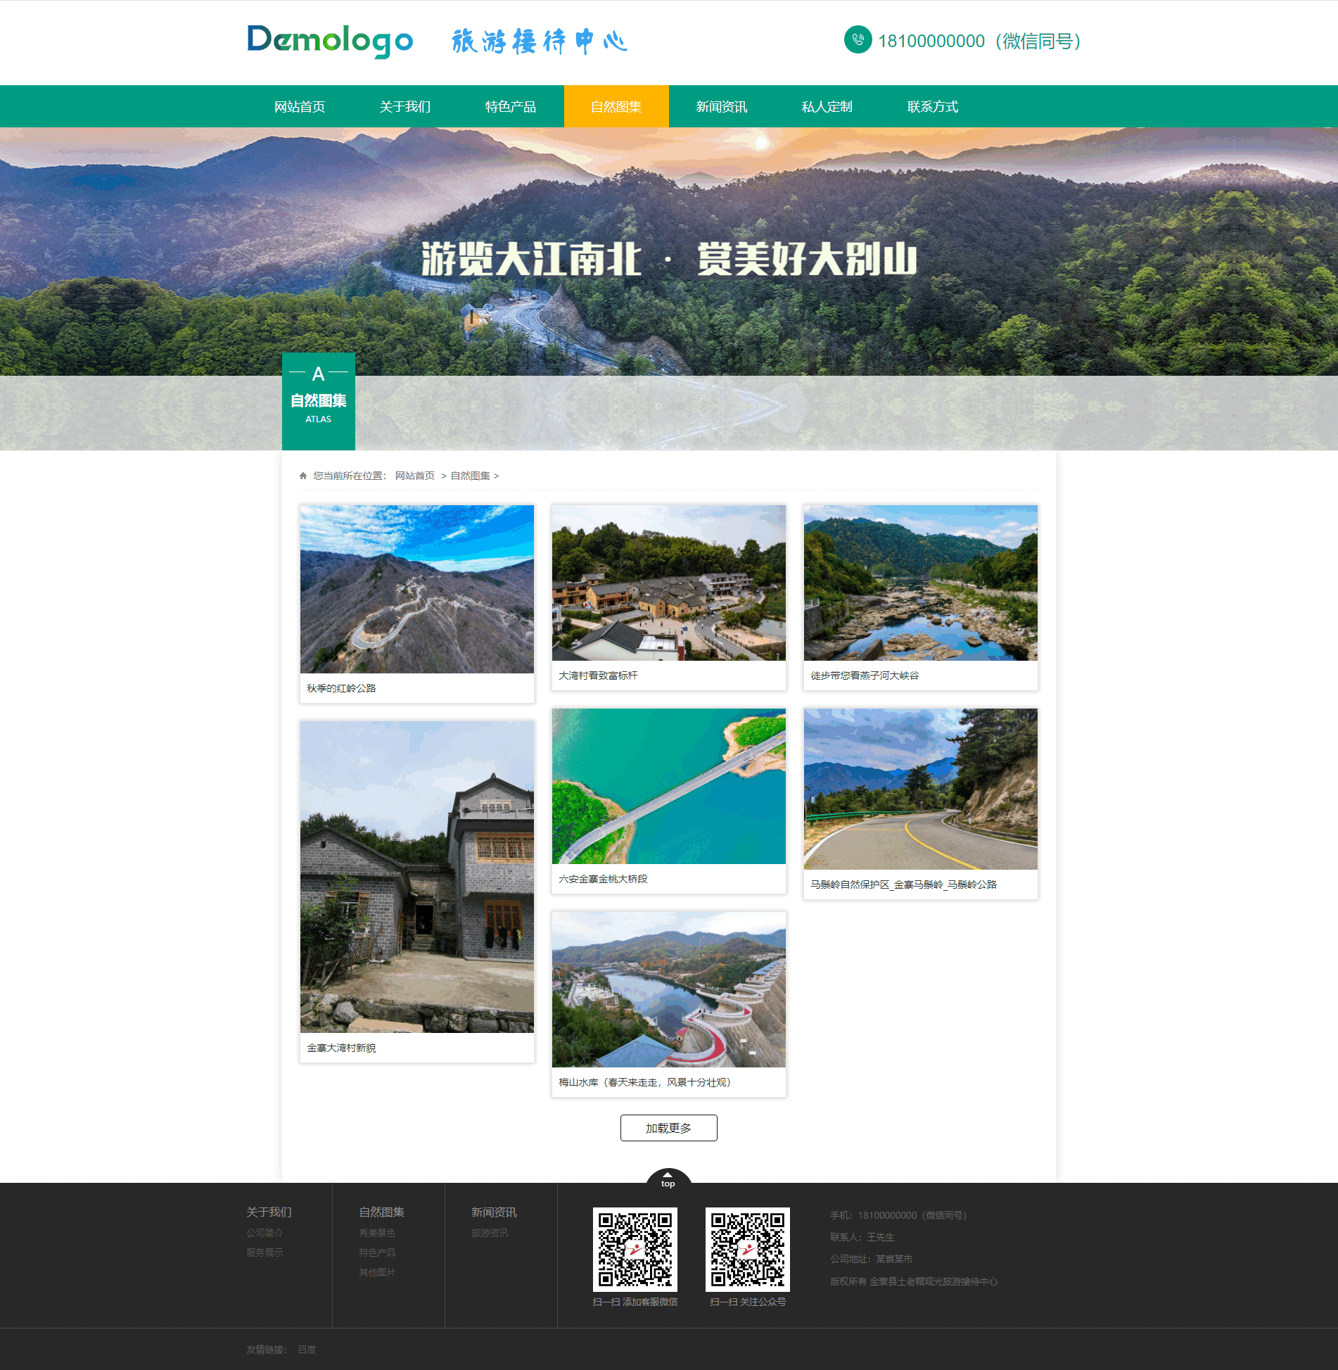Open the 联系方式 page from navigation

(x=933, y=106)
